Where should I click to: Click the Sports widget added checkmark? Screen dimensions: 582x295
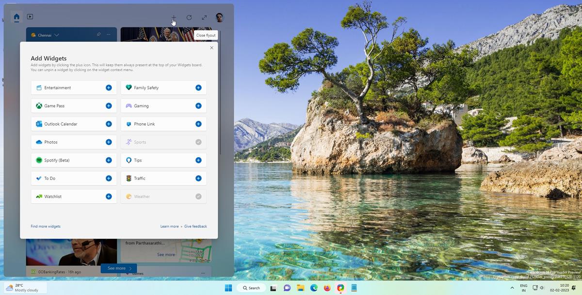[x=198, y=142]
